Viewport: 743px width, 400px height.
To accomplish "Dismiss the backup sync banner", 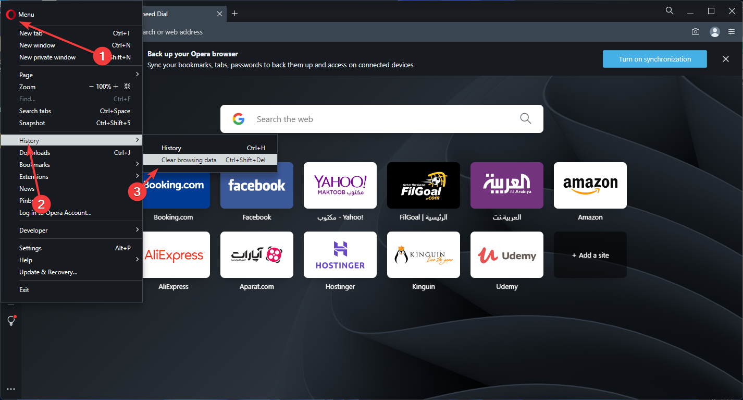I will click(726, 59).
